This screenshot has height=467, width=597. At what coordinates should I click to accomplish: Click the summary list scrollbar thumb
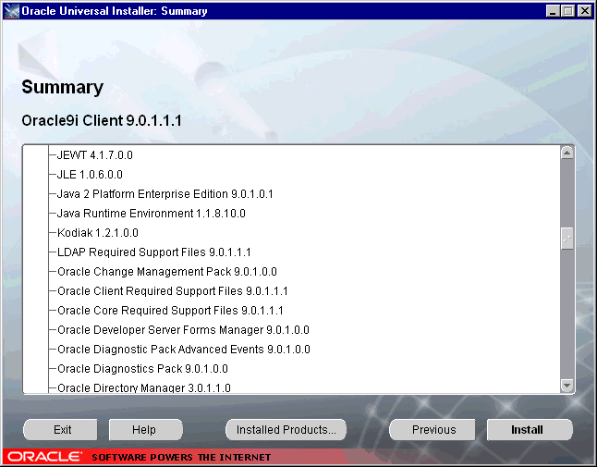pyautogui.click(x=567, y=239)
